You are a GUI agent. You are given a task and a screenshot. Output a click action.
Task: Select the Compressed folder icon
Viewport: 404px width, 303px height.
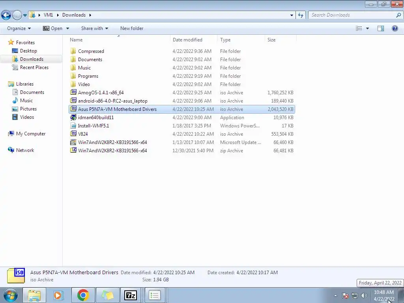pyautogui.click(x=73, y=51)
